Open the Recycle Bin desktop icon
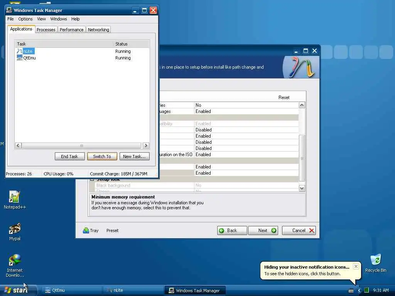The height and width of the screenshot is (296, 395). [376, 263]
